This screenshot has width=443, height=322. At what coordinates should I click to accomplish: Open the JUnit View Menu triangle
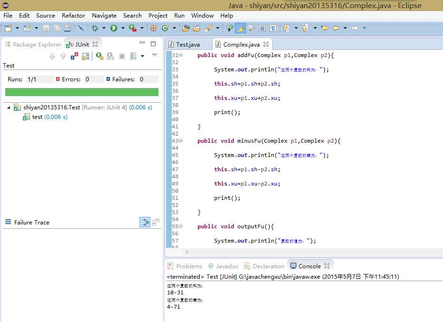coord(155,56)
